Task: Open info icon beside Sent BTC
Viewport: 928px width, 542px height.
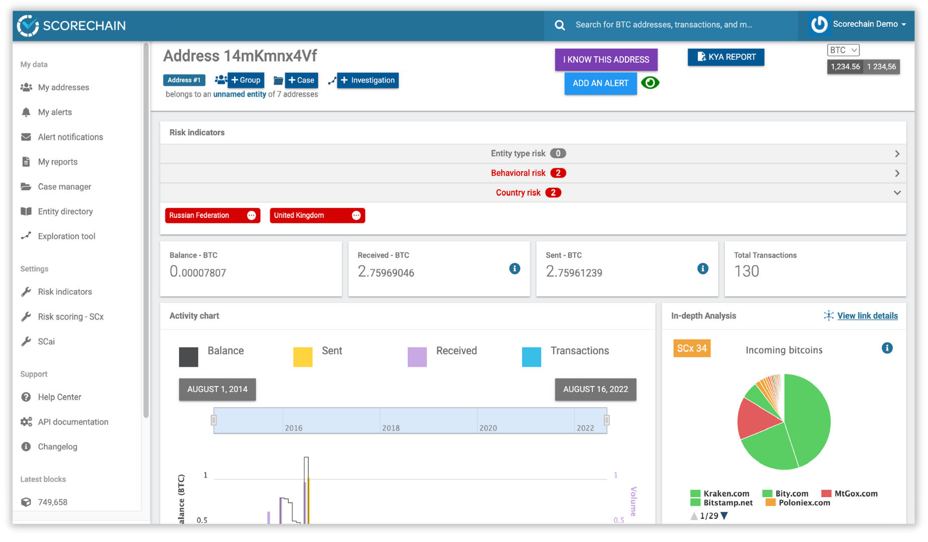Action: 702,269
